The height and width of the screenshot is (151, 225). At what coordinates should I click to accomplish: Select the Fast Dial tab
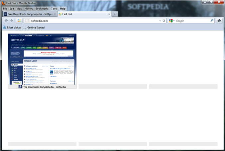click(x=85, y=14)
